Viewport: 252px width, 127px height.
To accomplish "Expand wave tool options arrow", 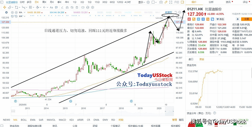I will tap(27, 7).
